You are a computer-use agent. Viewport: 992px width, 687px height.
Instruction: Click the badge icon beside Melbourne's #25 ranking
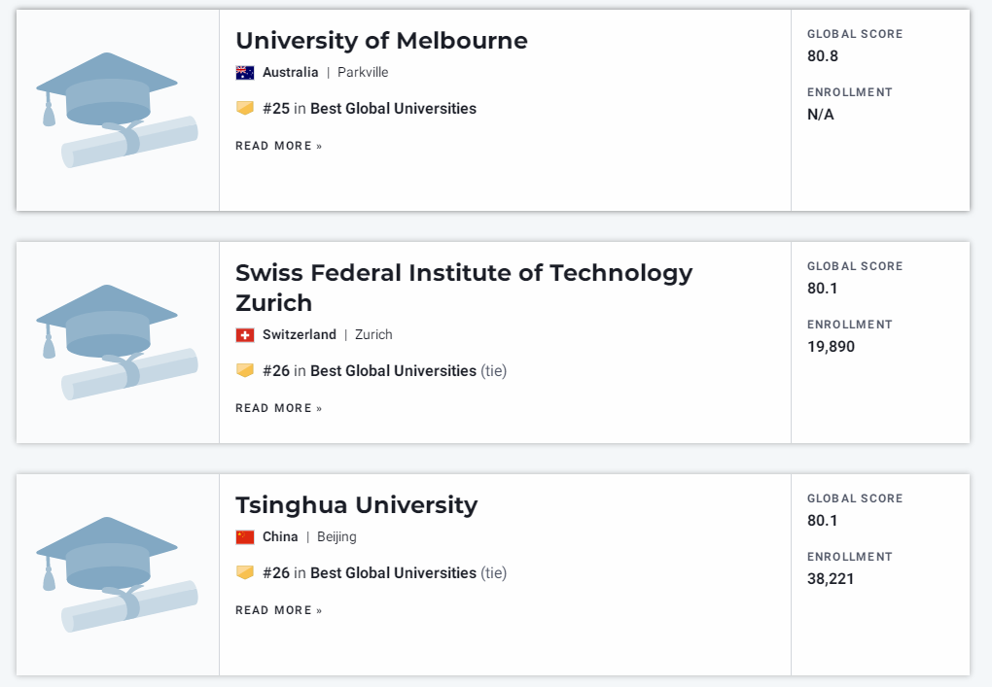245,109
